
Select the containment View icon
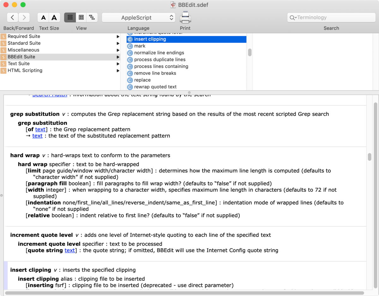pyautogui.click(x=81, y=17)
